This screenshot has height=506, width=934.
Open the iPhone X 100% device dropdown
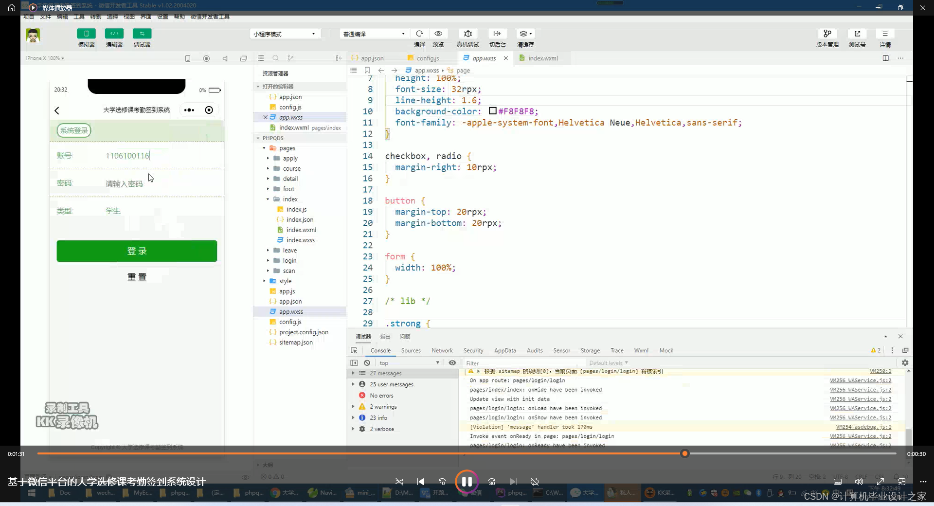(x=45, y=58)
